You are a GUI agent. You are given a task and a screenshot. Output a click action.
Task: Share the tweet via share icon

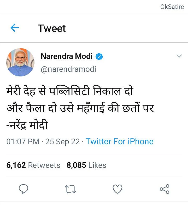(x=164, y=189)
